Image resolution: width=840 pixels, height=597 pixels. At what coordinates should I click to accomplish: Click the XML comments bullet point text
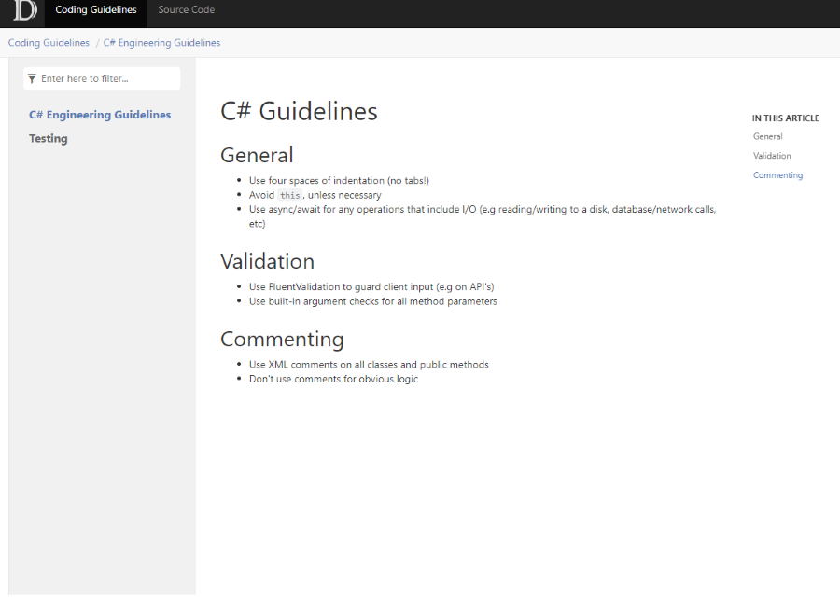tap(369, 365)
